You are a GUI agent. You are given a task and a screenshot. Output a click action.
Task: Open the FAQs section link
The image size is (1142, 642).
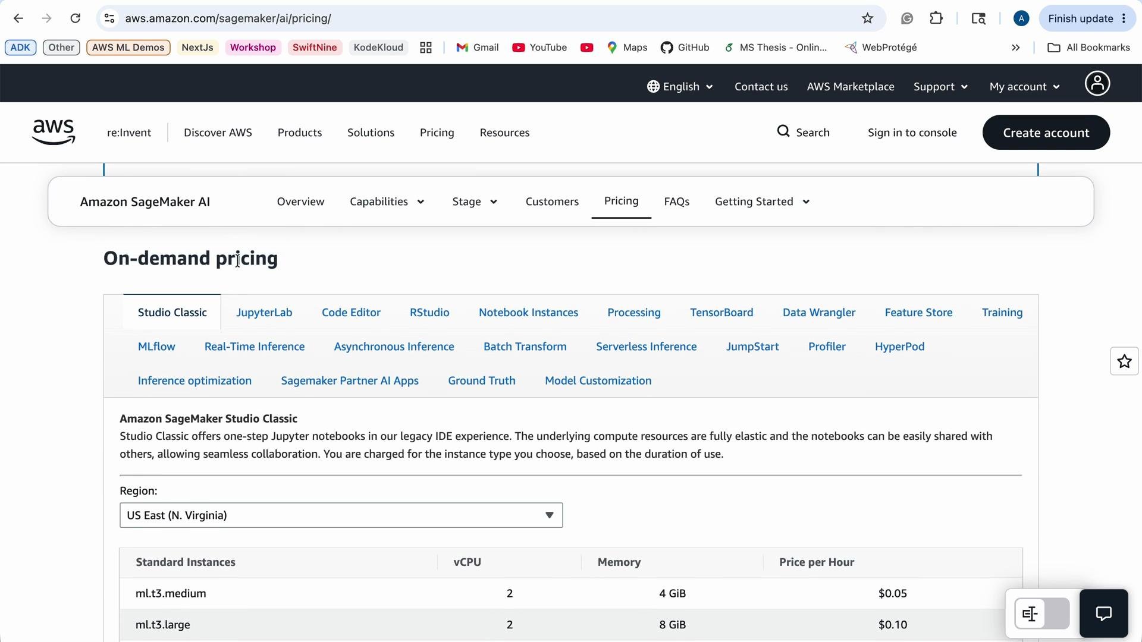[677, 202]
